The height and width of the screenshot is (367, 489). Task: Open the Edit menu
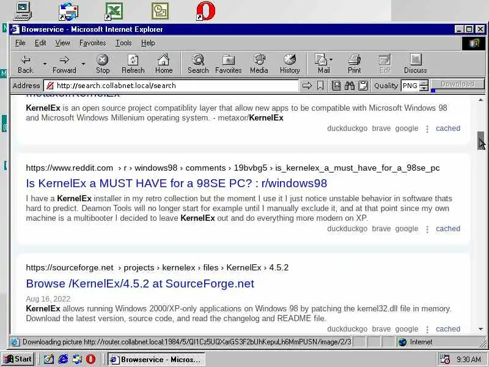pyautogui.click(x=40, y=43)
